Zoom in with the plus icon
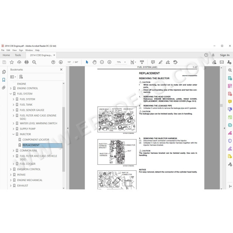The height and width of the screenshot is (233, 233). pos(110,62)
